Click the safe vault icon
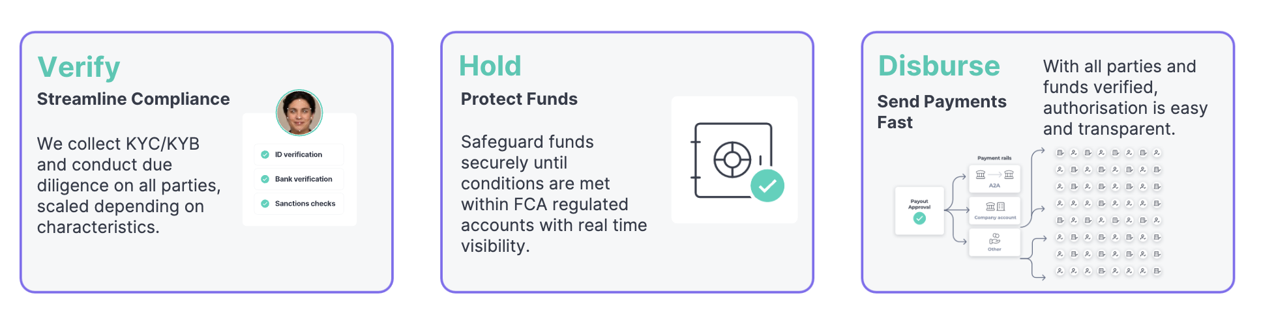Viewport: 1261px width, 315px height. (732, 159)
